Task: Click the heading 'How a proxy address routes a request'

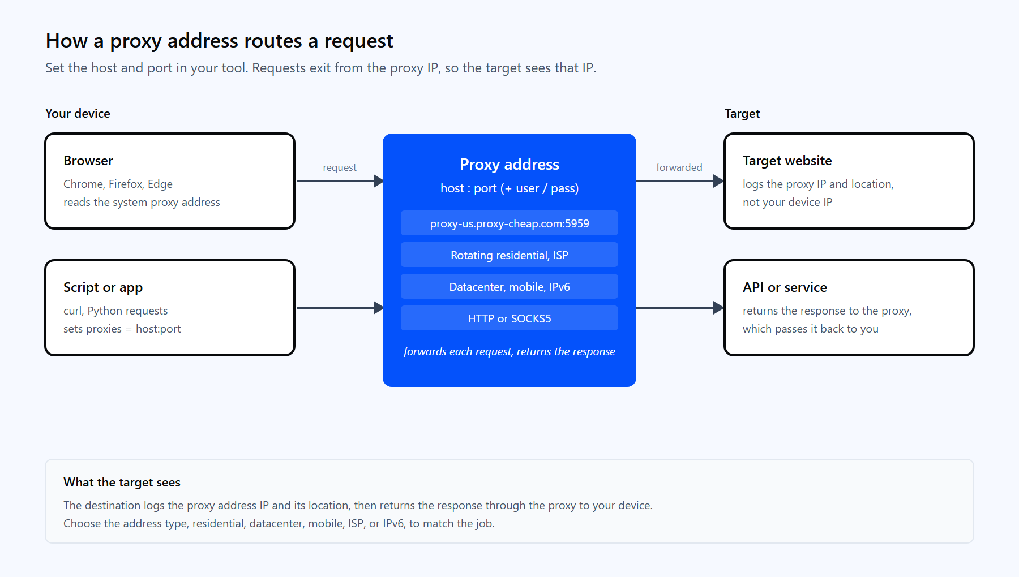Action: [219, 41]
